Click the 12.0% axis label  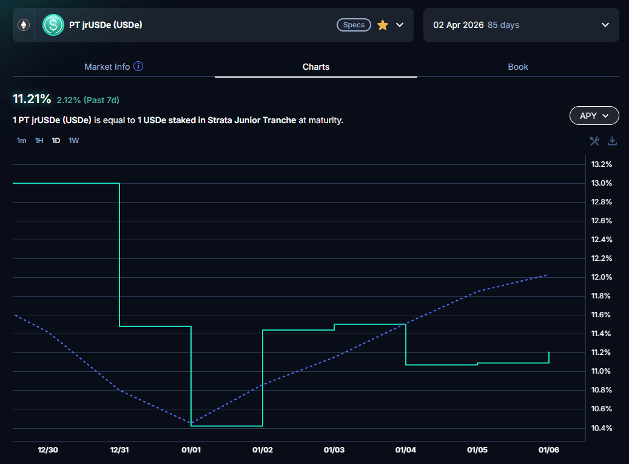pos(601,277)
